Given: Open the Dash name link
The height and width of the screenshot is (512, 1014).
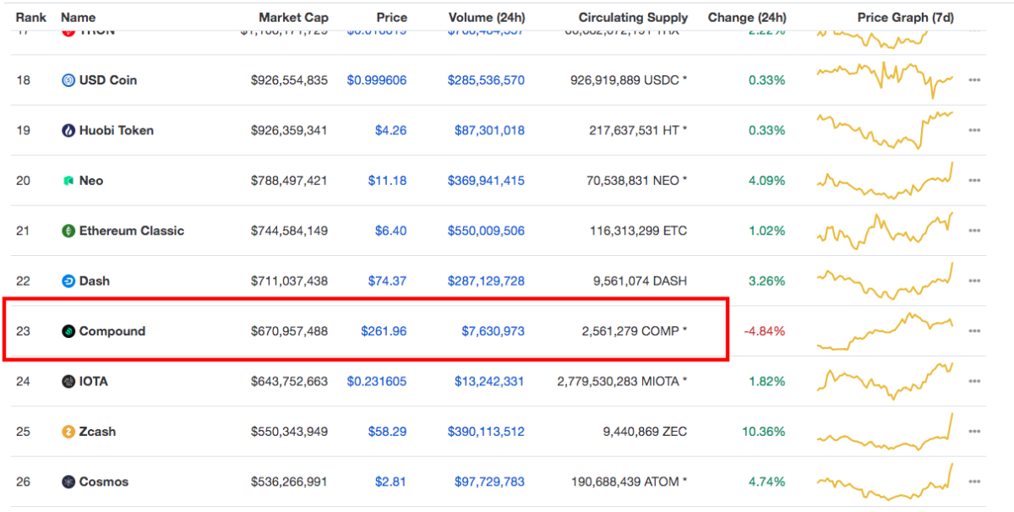Looking at the screenshot, I should click(x=95, y=281).
